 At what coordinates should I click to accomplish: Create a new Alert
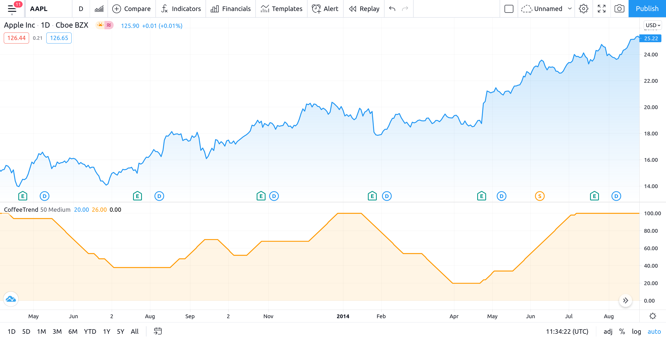coord(325,9)
